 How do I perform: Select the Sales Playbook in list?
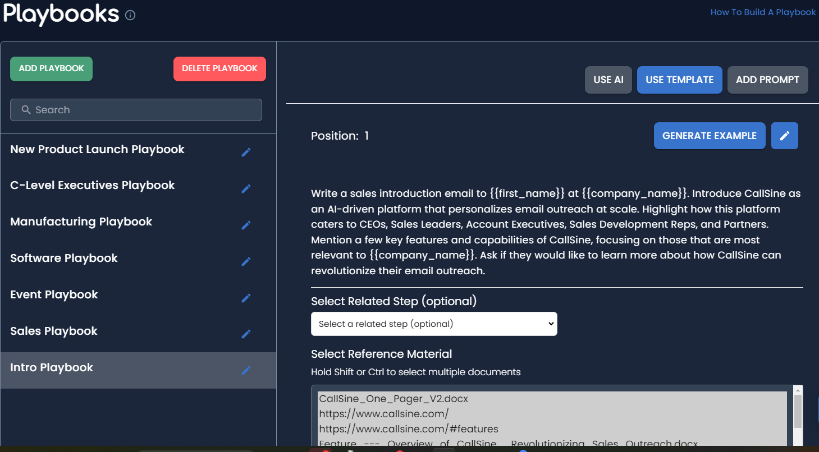point(54,331)
